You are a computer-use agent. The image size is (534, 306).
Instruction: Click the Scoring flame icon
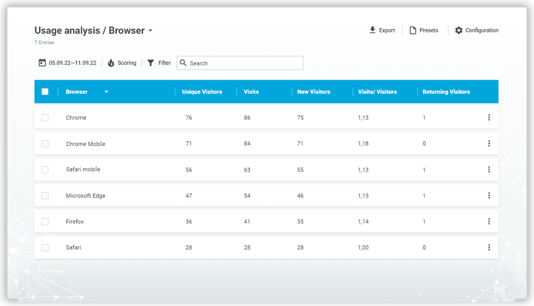pos(111,63)
